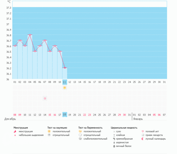Click the heart icon on cycle day 07
Screen dimensions: 177x154
click(45, 99)
